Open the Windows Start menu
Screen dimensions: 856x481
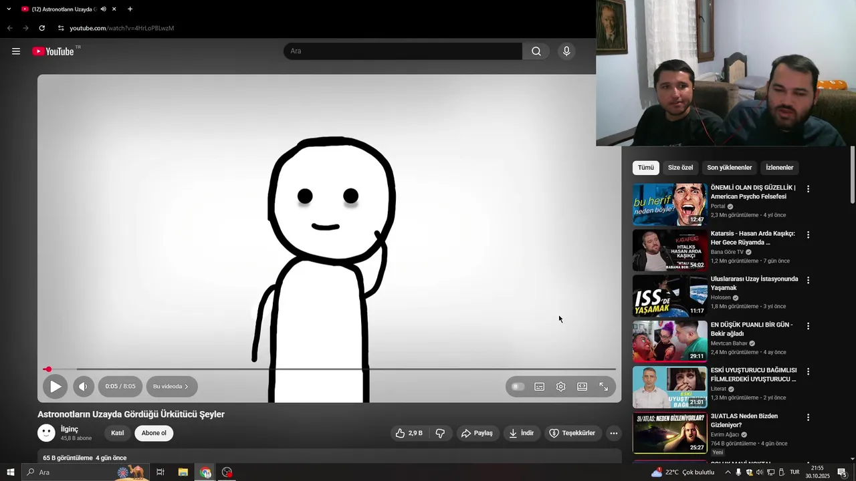(x=10, y=472)
